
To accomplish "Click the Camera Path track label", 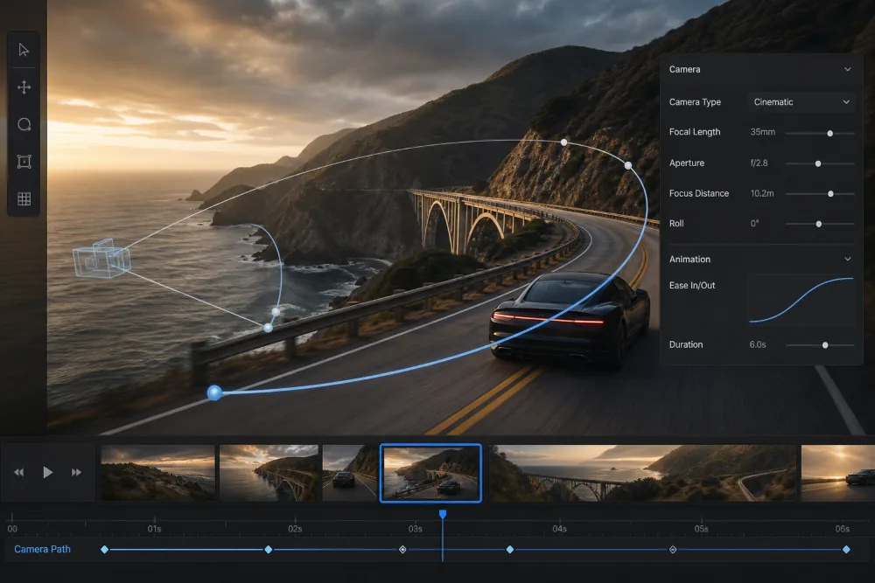I will tap(42, 549).
